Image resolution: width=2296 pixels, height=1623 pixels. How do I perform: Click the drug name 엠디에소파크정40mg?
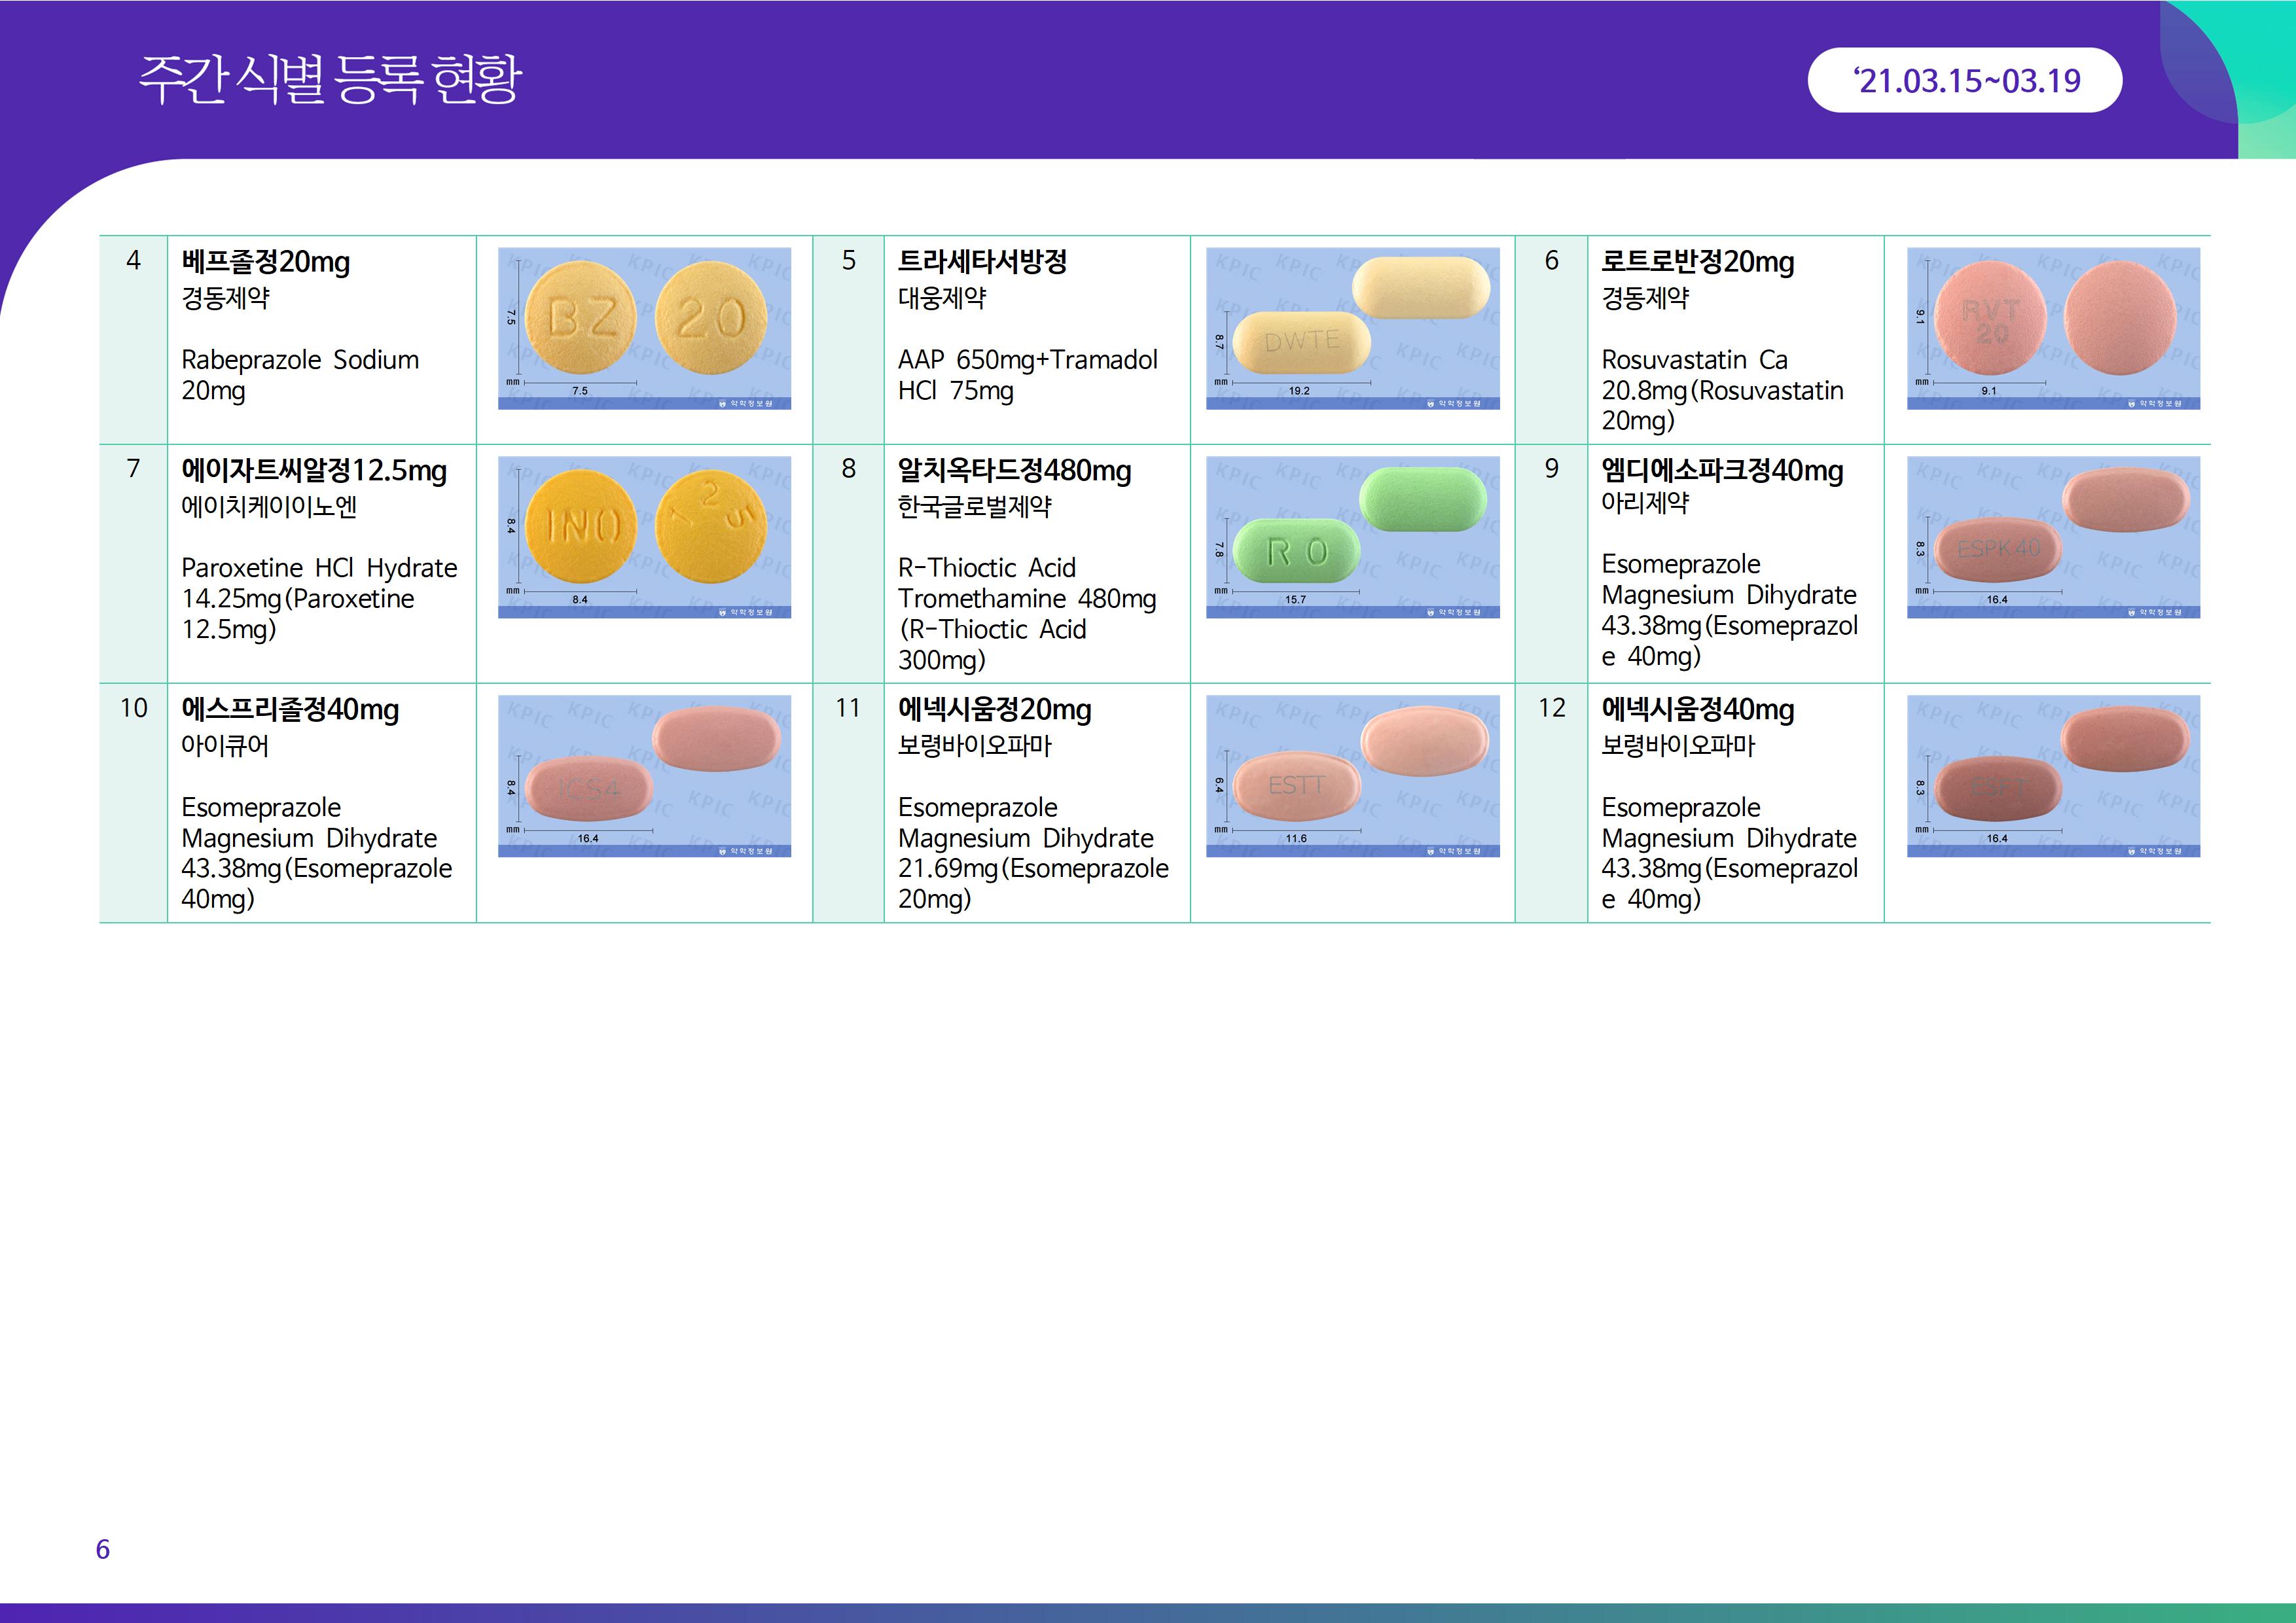1721,470
